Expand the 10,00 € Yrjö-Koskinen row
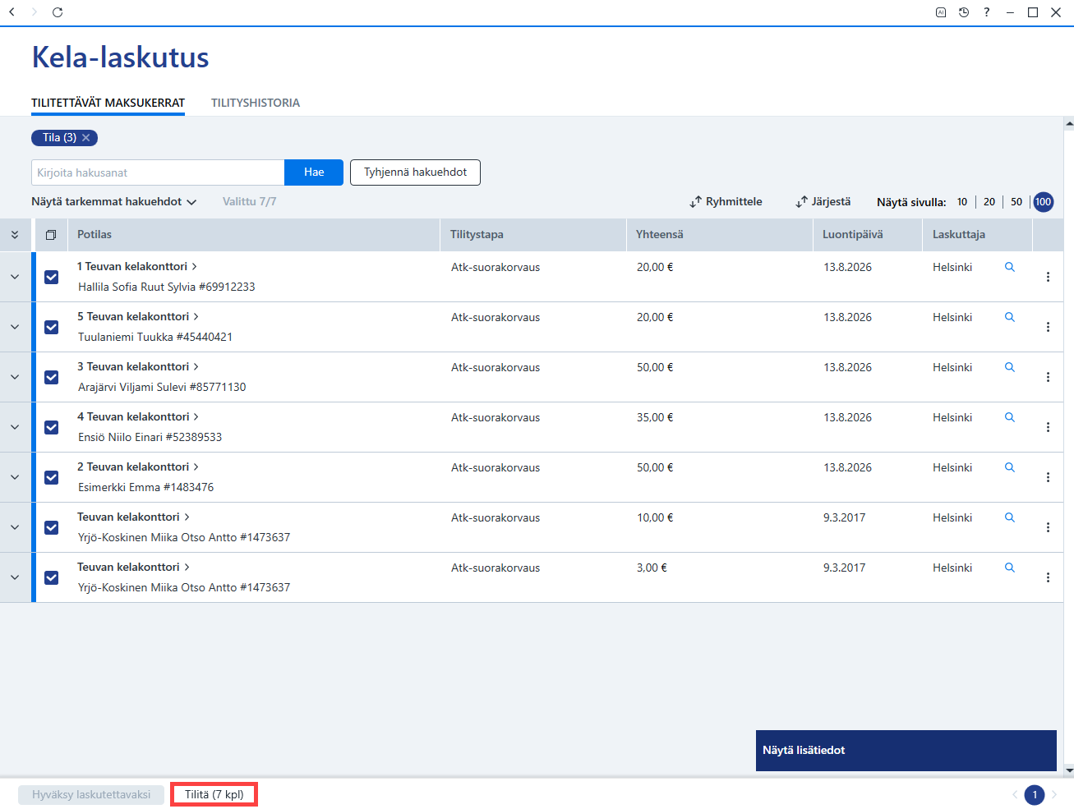This screenshot has height=809, width=1074. (15, 527)
